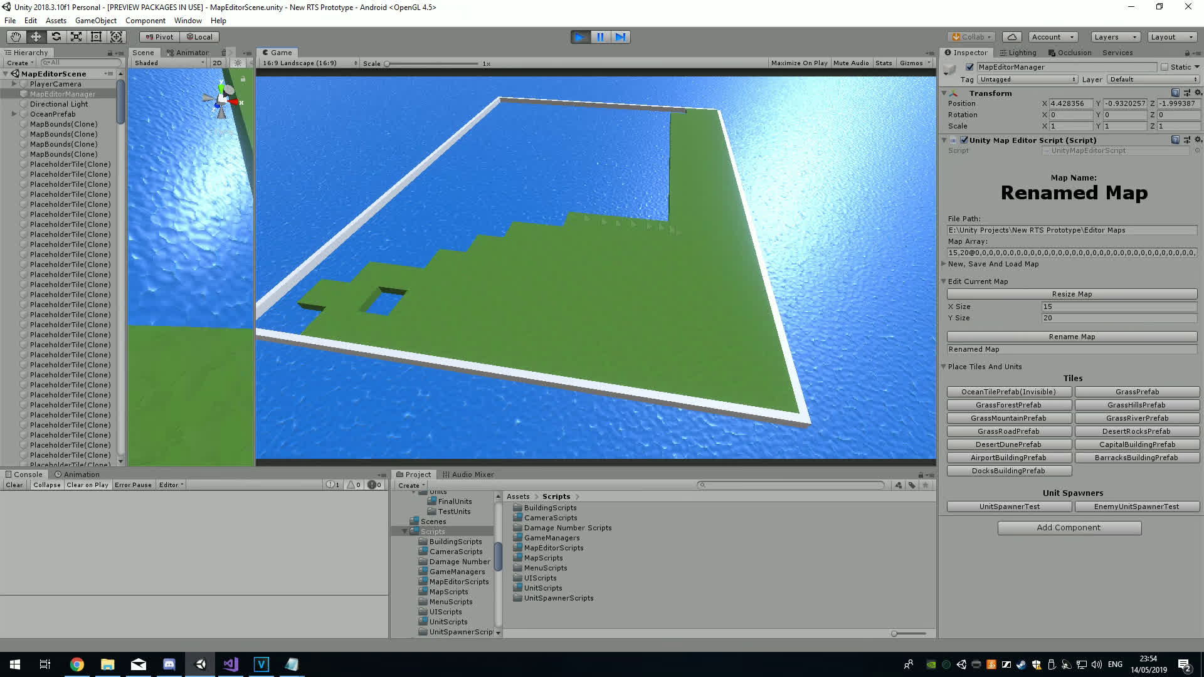This screenshot has width=1204, height=677.
Task: Toggle Error Pause in the Console
Action: coord(133,485)
